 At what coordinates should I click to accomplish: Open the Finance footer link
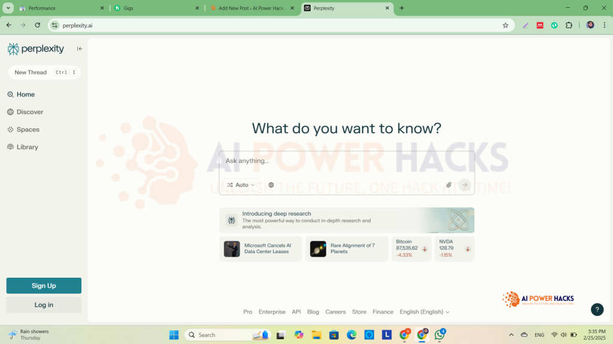point(383,312)
